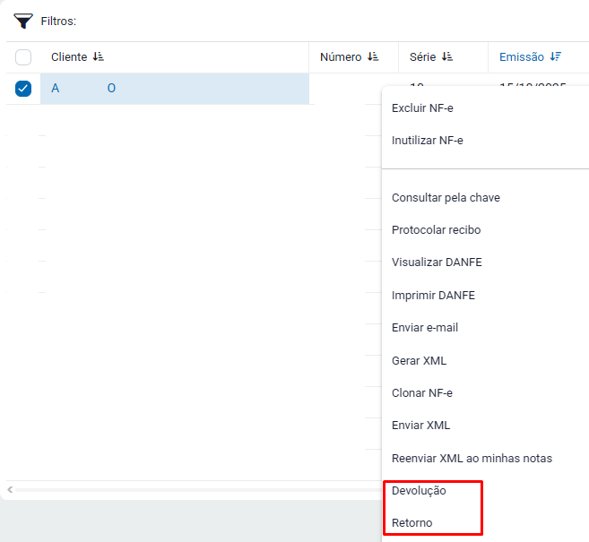Select Enviar e-mail option

tap(425, 328)
